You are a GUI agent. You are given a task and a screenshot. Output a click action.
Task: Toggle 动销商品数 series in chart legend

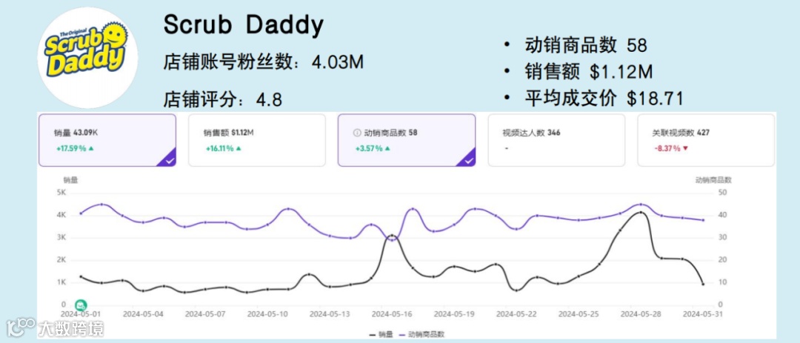(421, 334)
